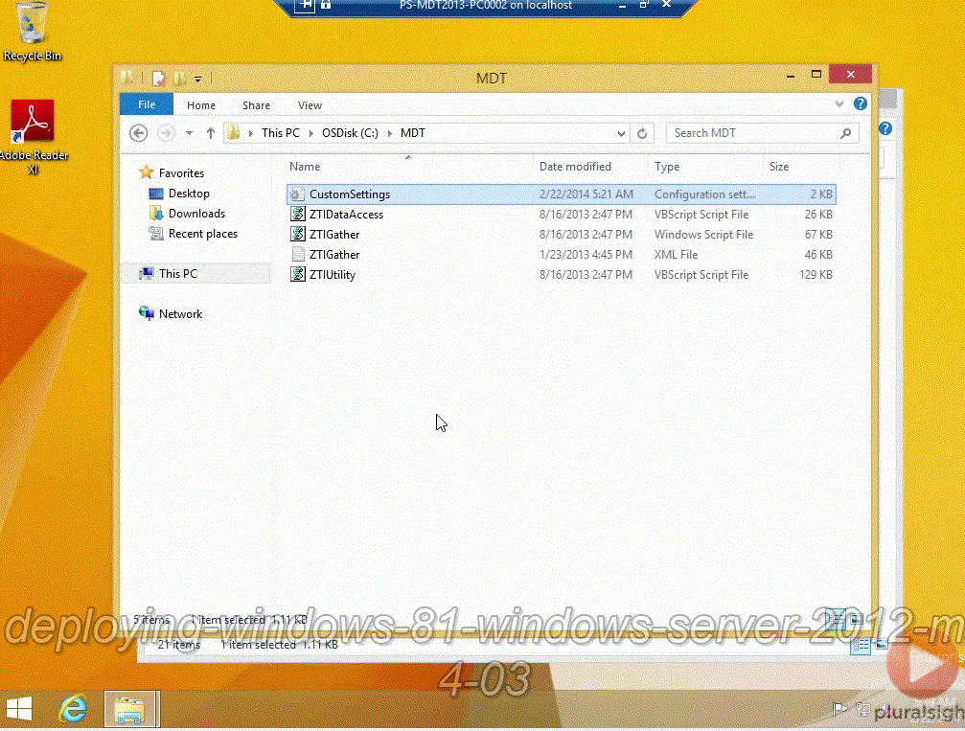Click the XML file icon for ZTIGather

click(297, 254)
